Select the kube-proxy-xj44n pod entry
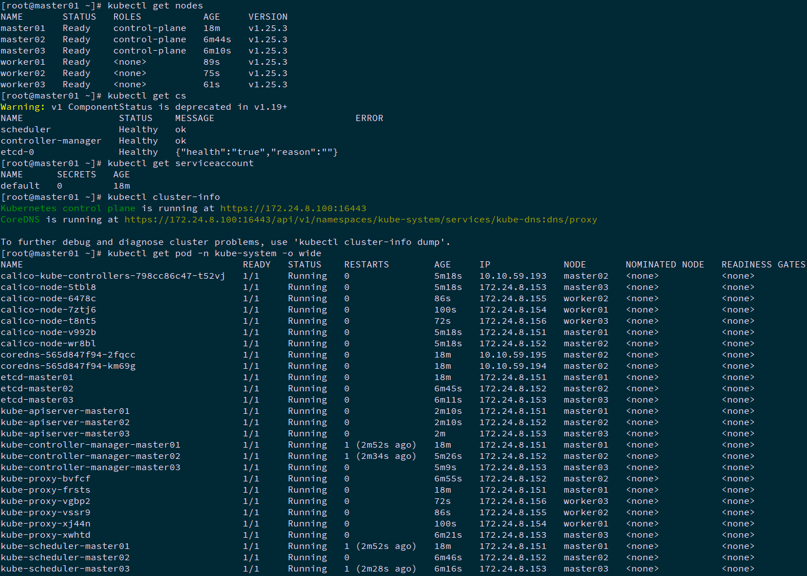Screen dimensions: 807x576 pos(46,524)
